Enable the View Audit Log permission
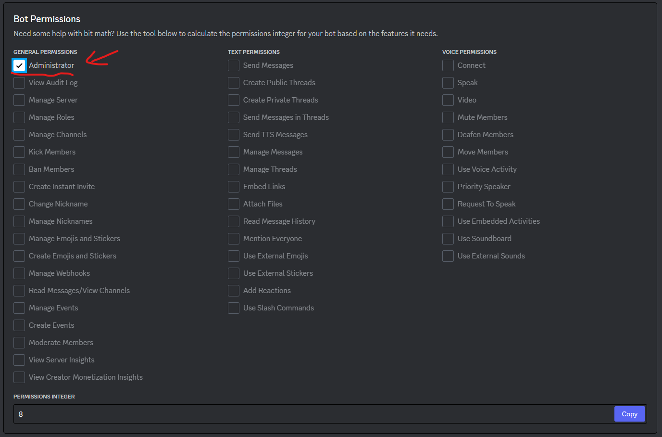Viewport: 662px width, 437px height. 19,82
